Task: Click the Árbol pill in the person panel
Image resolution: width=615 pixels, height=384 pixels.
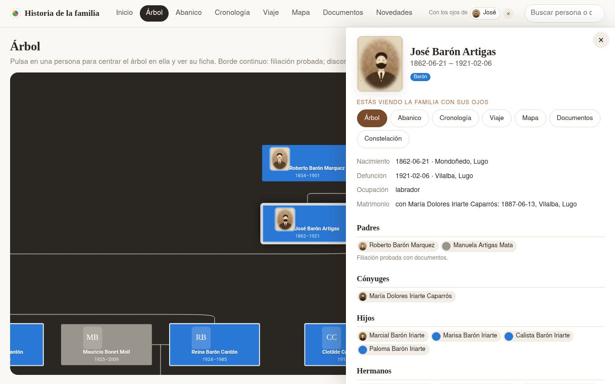Action: 372,118
